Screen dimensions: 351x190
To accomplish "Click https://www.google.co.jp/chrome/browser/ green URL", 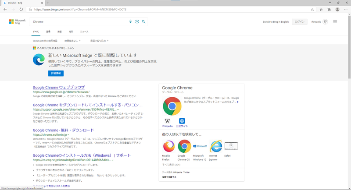I will point(61,92).
